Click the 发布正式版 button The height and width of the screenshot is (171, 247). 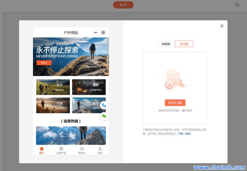[175, 103]
